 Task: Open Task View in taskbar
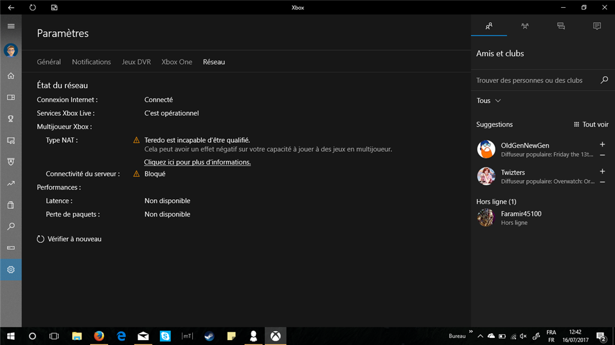[x=53, y=336]
